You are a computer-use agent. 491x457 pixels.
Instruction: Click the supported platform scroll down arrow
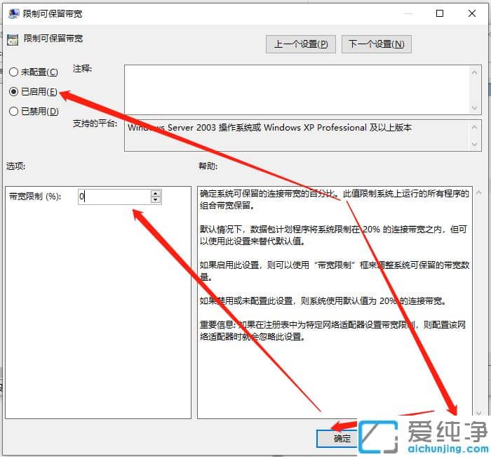(x=474, y=144)
